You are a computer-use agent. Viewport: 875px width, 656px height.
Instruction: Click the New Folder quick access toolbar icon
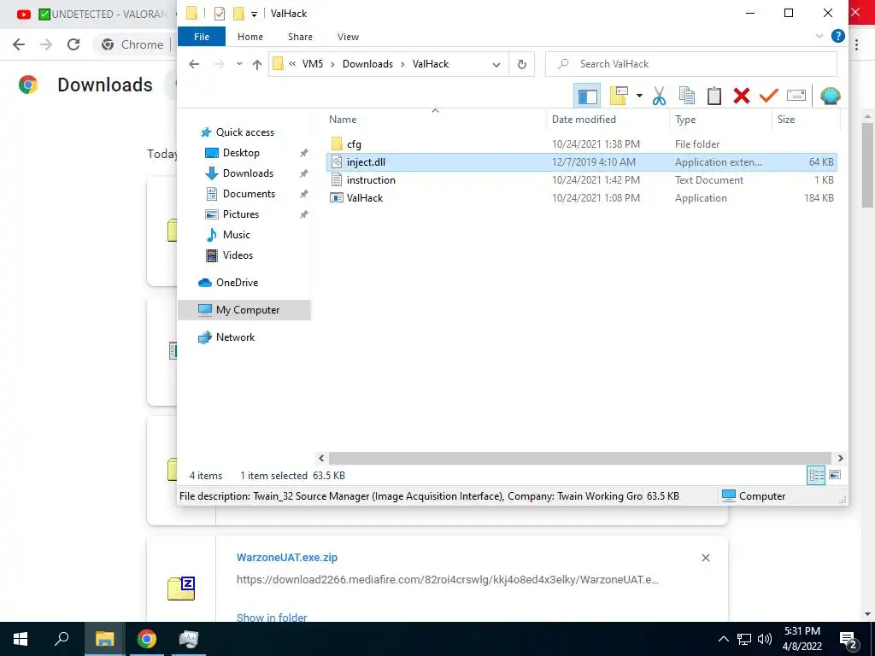click(239, 14)
